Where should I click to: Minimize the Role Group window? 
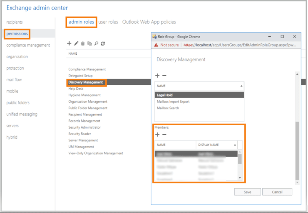pos(270,36)
